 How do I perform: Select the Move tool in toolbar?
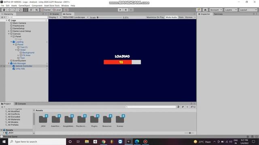pyautogui.click(x=9, y=10)
